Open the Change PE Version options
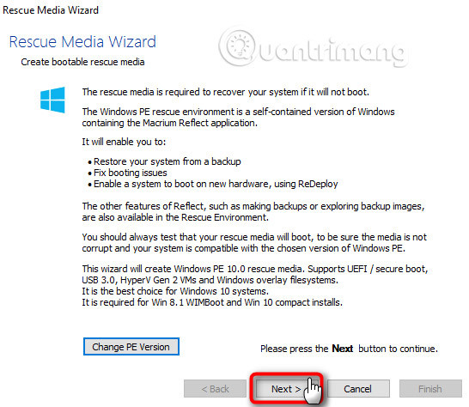469x407 pixels. [x=131, y=347]
